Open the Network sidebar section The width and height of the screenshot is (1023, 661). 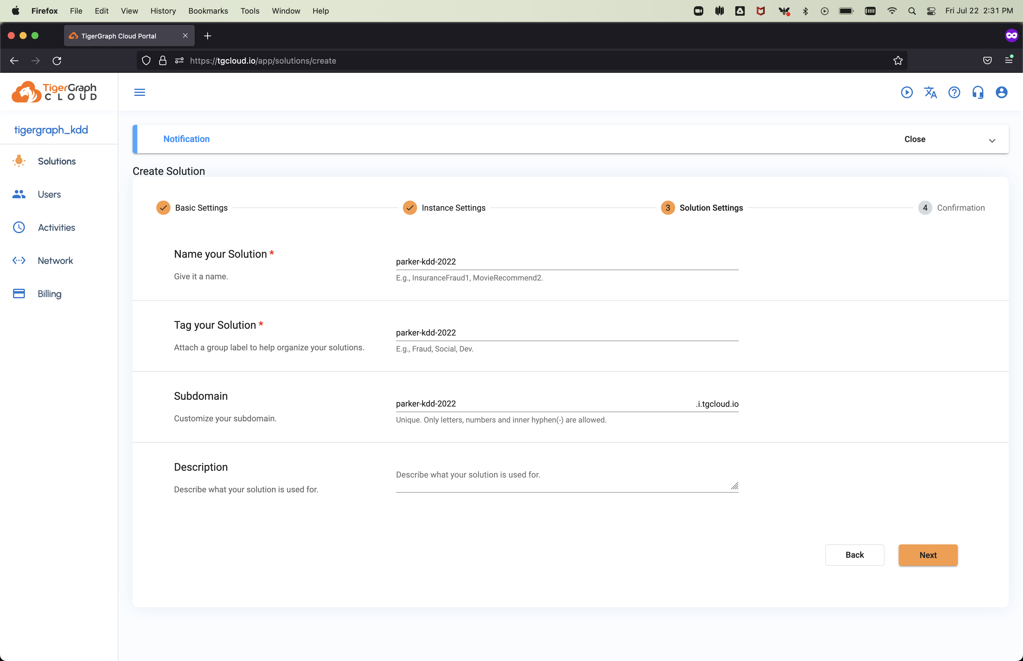(x=55, y=261)
